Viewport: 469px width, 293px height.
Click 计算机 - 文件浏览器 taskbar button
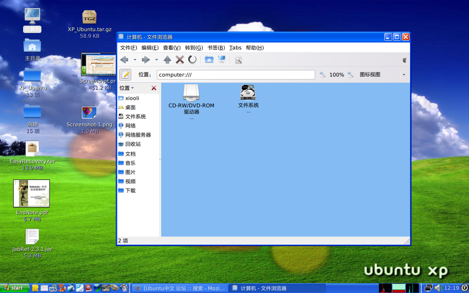(x=277, y=288)
